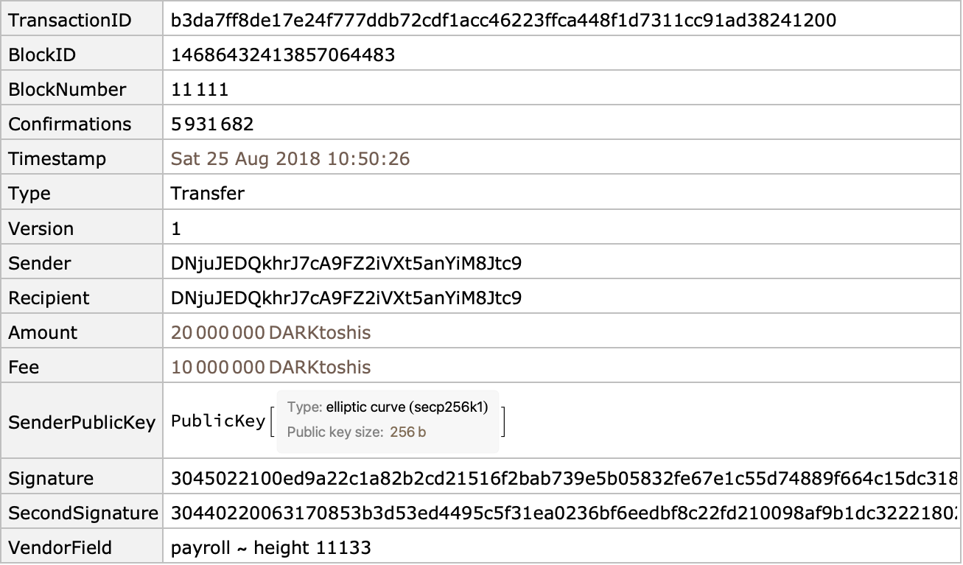This screenshot has width=963, height=565.
Task: Click the Type value Transfer
Action: pyautogui.click(x=208, y=193)
